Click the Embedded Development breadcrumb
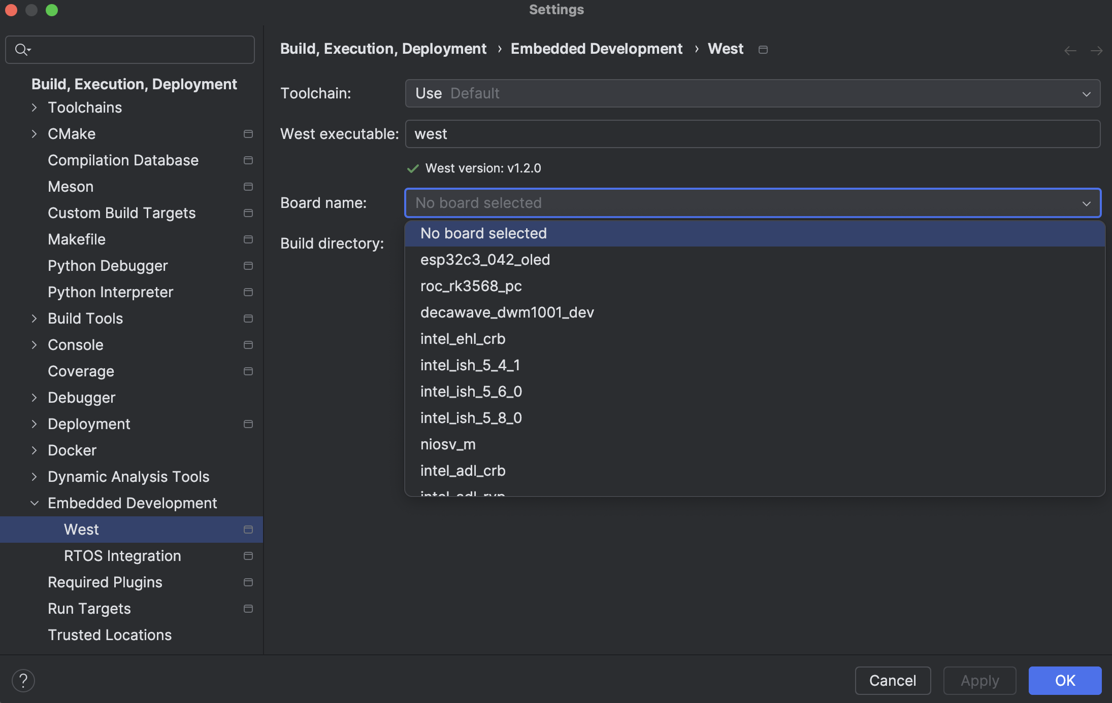The image size is (1112, 703). 596,49
